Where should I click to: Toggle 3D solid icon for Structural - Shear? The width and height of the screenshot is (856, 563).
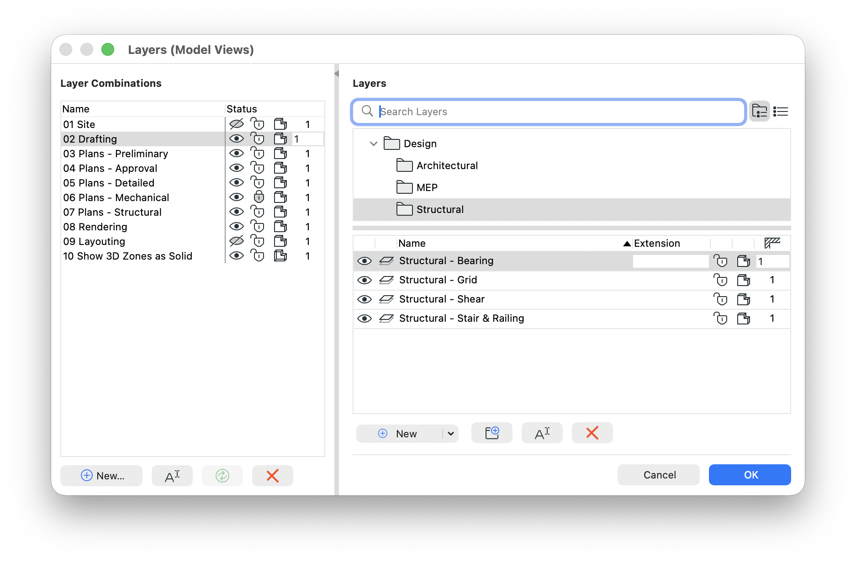(x=744, y=299)
